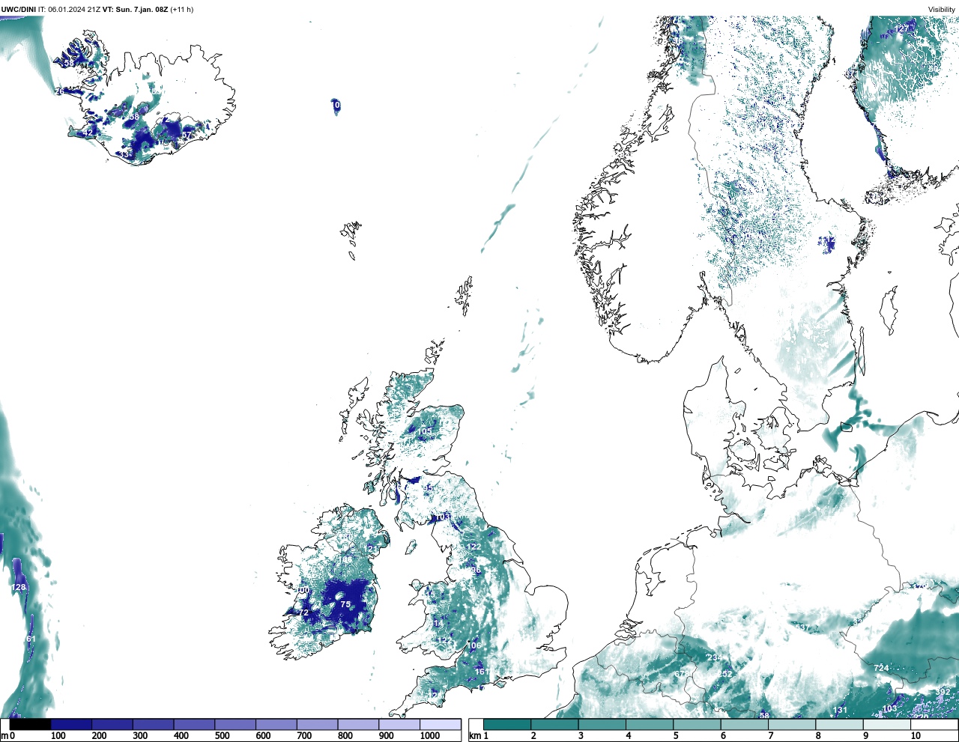Click the '5' tick label on the km scale
Image resolution: width=959 pixels, height=742 pixels.
(676, 736)
